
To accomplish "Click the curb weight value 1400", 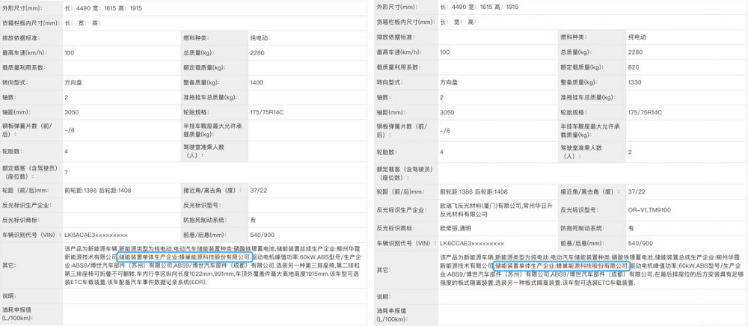I will point(257,81).
